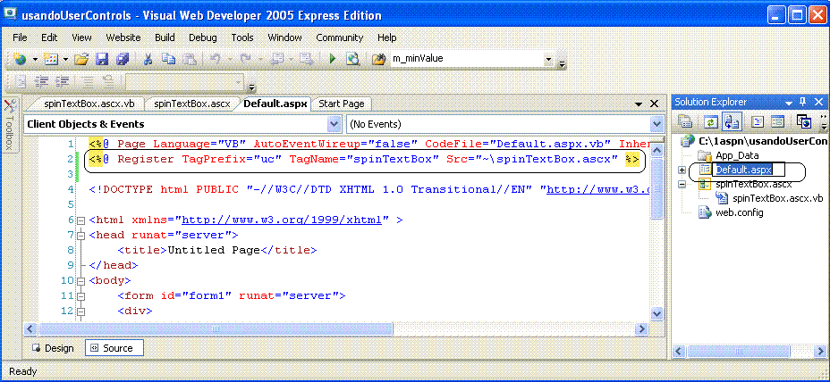Open the Help menu
The width and height of the screenshot is (830, 382).
pyautogui.click(x=387, y=37)
